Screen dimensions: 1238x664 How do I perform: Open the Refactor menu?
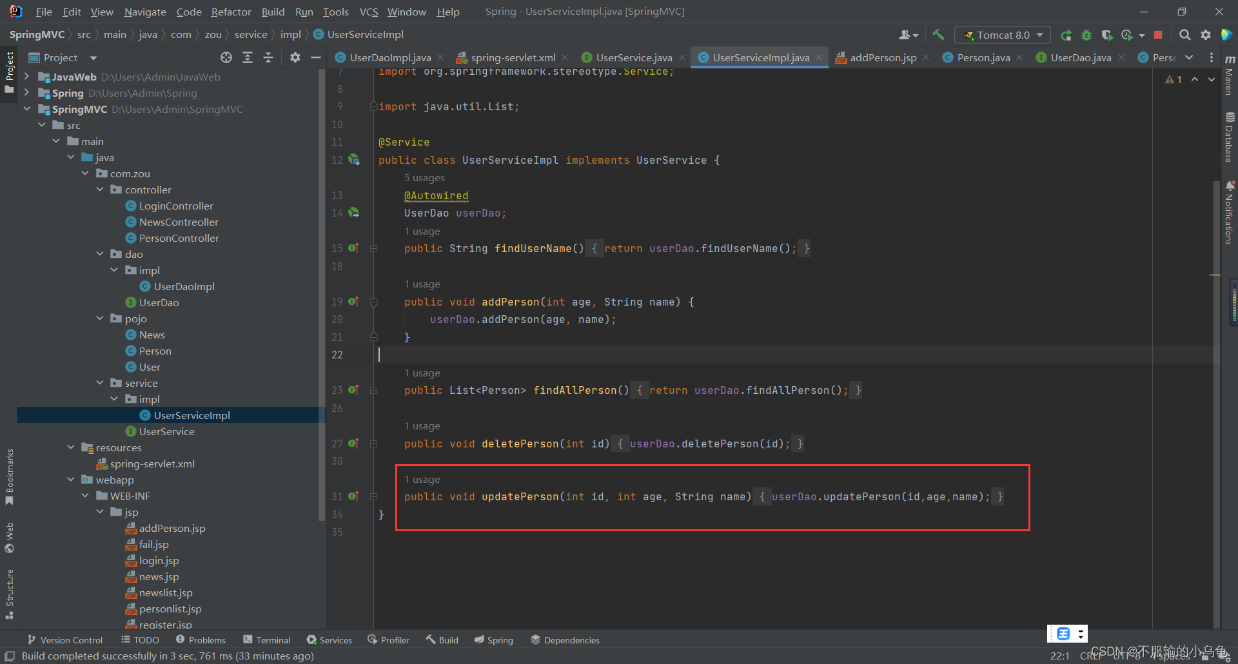[x=231, y=12]
